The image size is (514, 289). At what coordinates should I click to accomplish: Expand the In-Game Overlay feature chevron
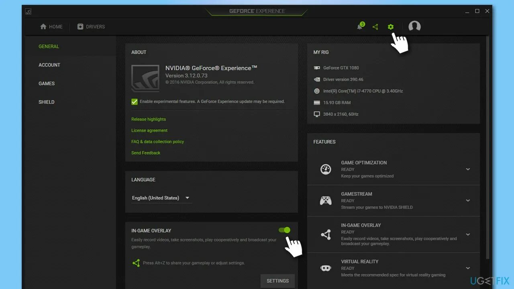coord(468,234)
